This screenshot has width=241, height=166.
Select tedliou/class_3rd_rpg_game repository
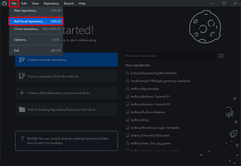pos(150,143)
